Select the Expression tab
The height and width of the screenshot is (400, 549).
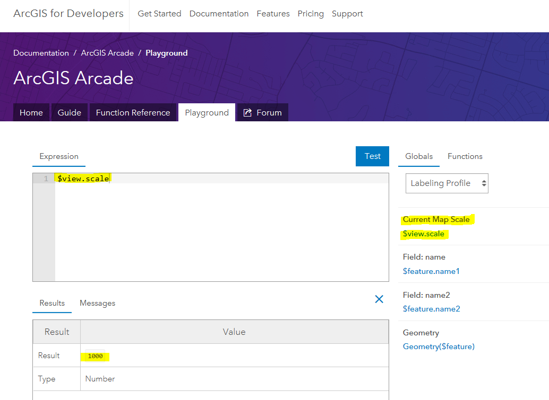click(59, 156)
